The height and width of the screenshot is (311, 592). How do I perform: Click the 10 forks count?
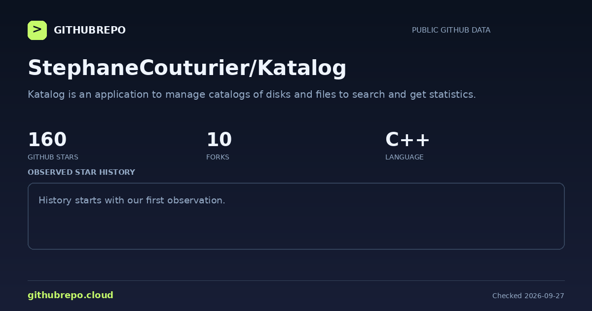(219, 140)
